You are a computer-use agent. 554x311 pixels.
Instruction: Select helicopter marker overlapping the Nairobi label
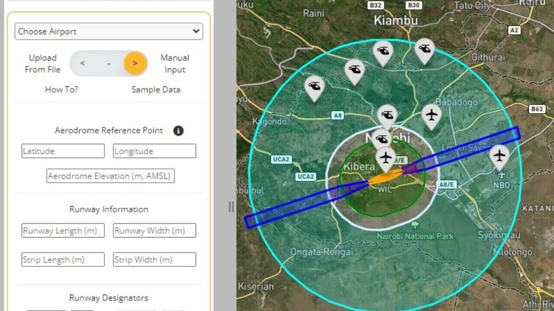point(382,139)
